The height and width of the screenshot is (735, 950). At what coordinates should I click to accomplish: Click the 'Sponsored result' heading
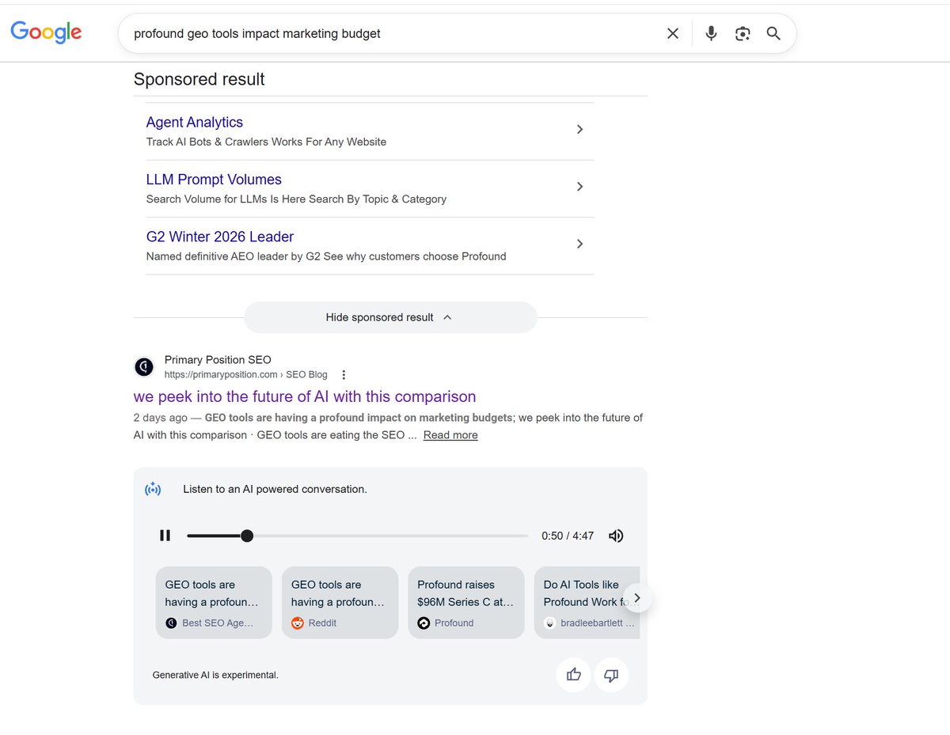click(x=199, y=79)
